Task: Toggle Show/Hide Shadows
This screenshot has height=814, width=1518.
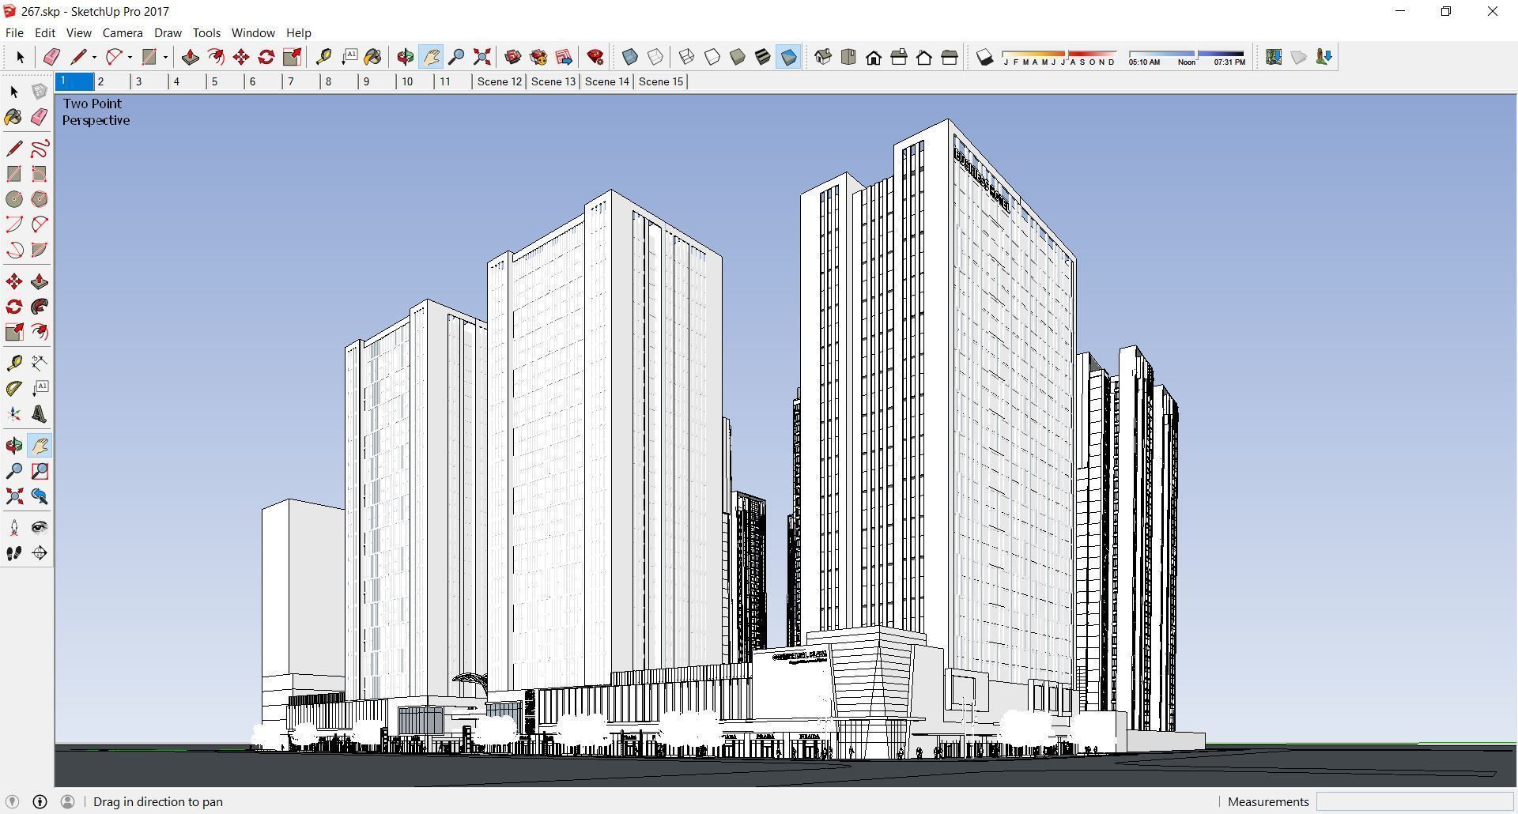Action: [x=984, y=57]
